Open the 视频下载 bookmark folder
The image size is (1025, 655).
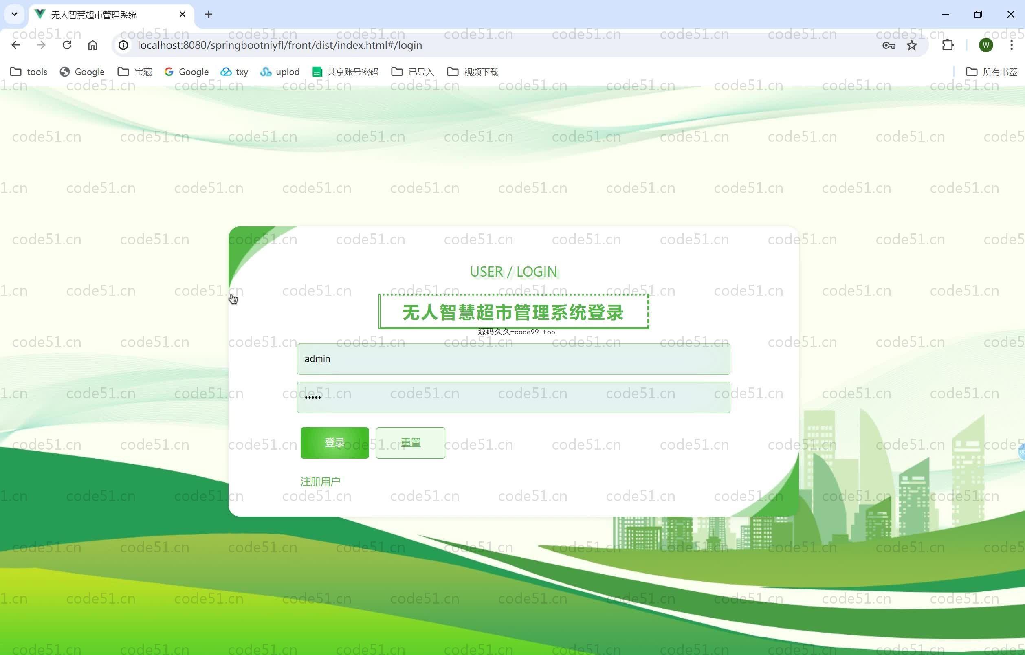coord(473,72)
